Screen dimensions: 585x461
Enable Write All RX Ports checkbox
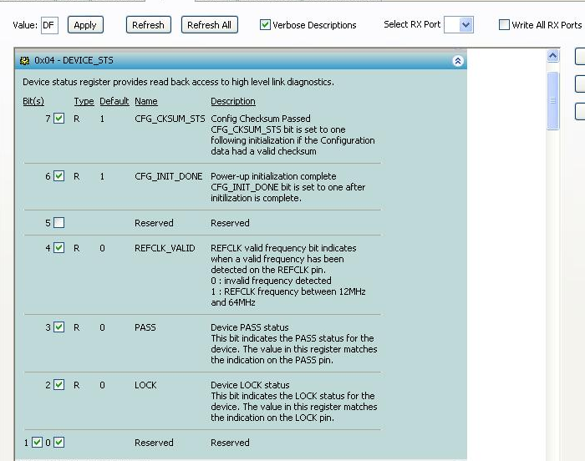point(504,25)
